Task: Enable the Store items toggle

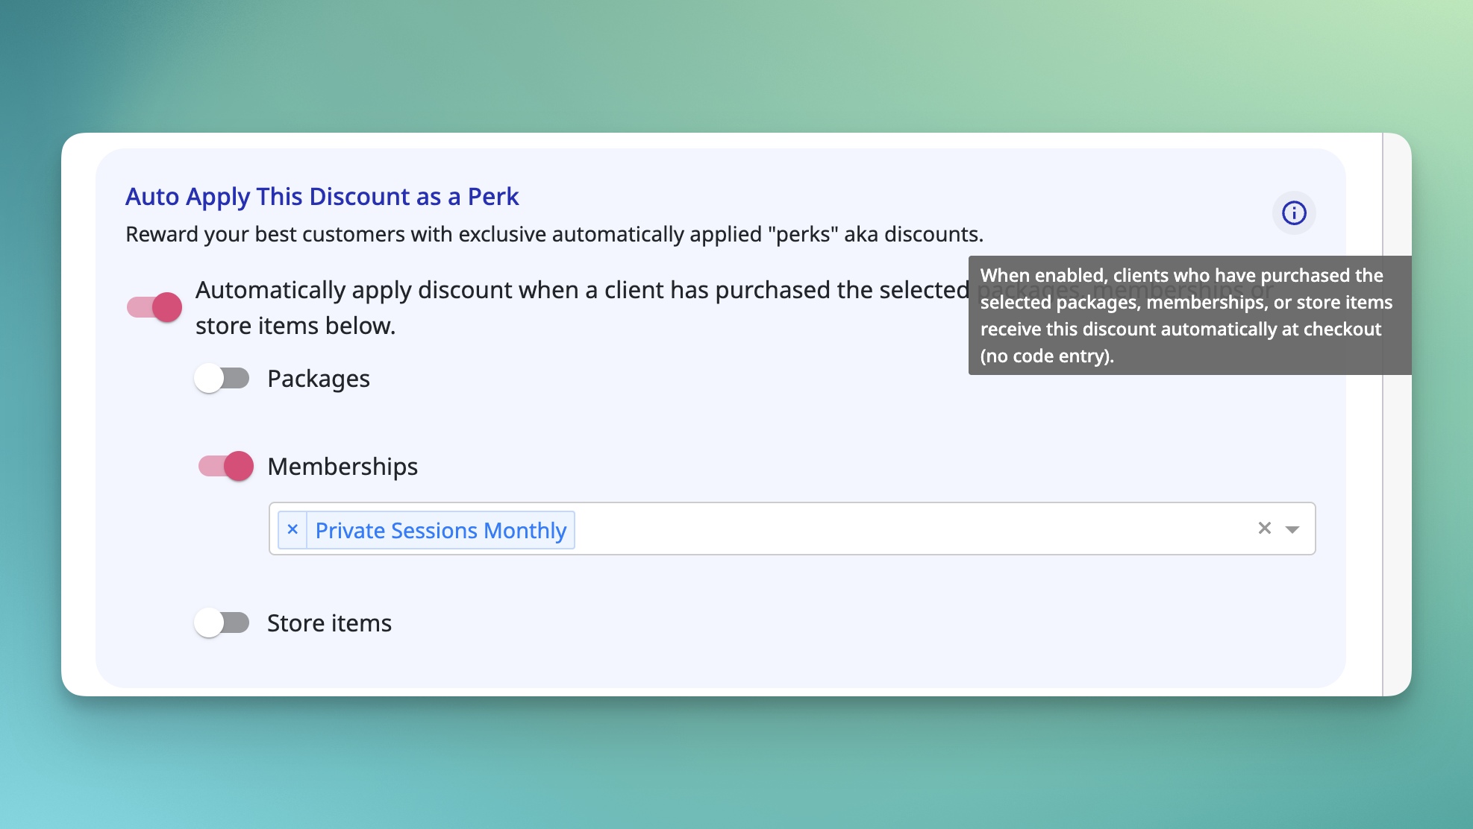Action: coord(222,622)
